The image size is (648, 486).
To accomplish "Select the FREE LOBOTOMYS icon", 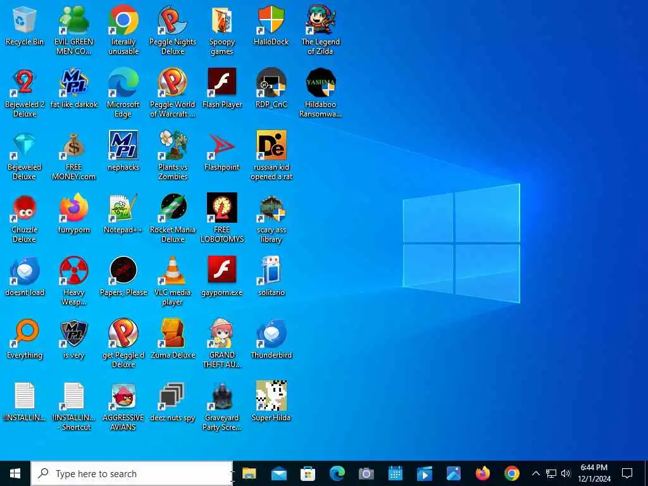I will [x=222, y=208].
